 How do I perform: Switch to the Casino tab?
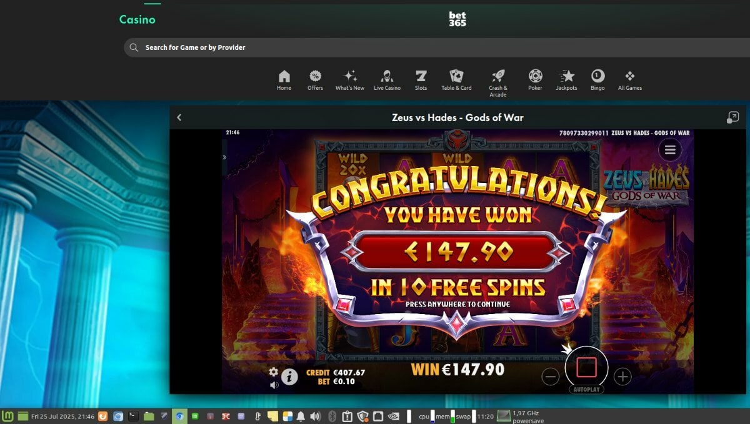137,19
